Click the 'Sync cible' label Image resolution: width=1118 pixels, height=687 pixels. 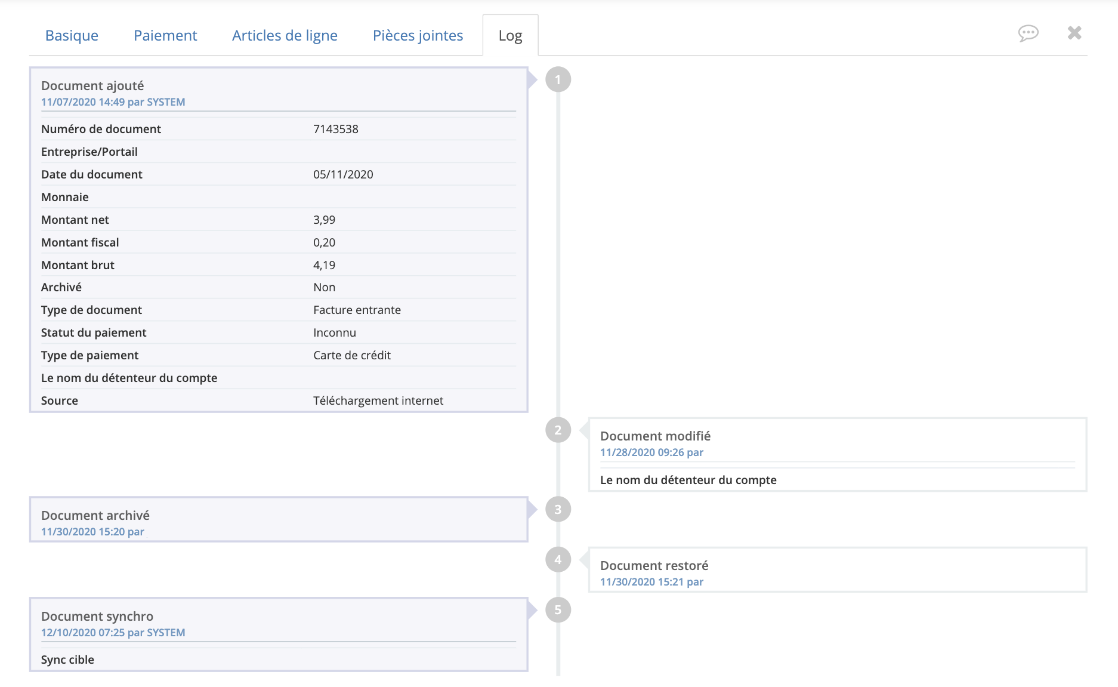[67, 660]
